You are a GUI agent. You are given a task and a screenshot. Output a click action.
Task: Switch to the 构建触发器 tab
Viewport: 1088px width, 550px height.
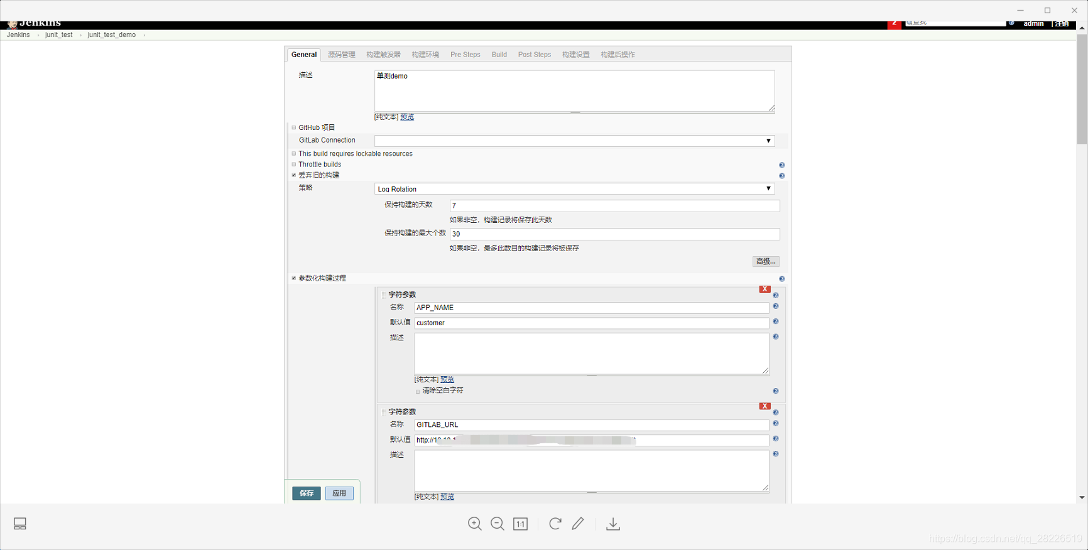tap(384, 55)
